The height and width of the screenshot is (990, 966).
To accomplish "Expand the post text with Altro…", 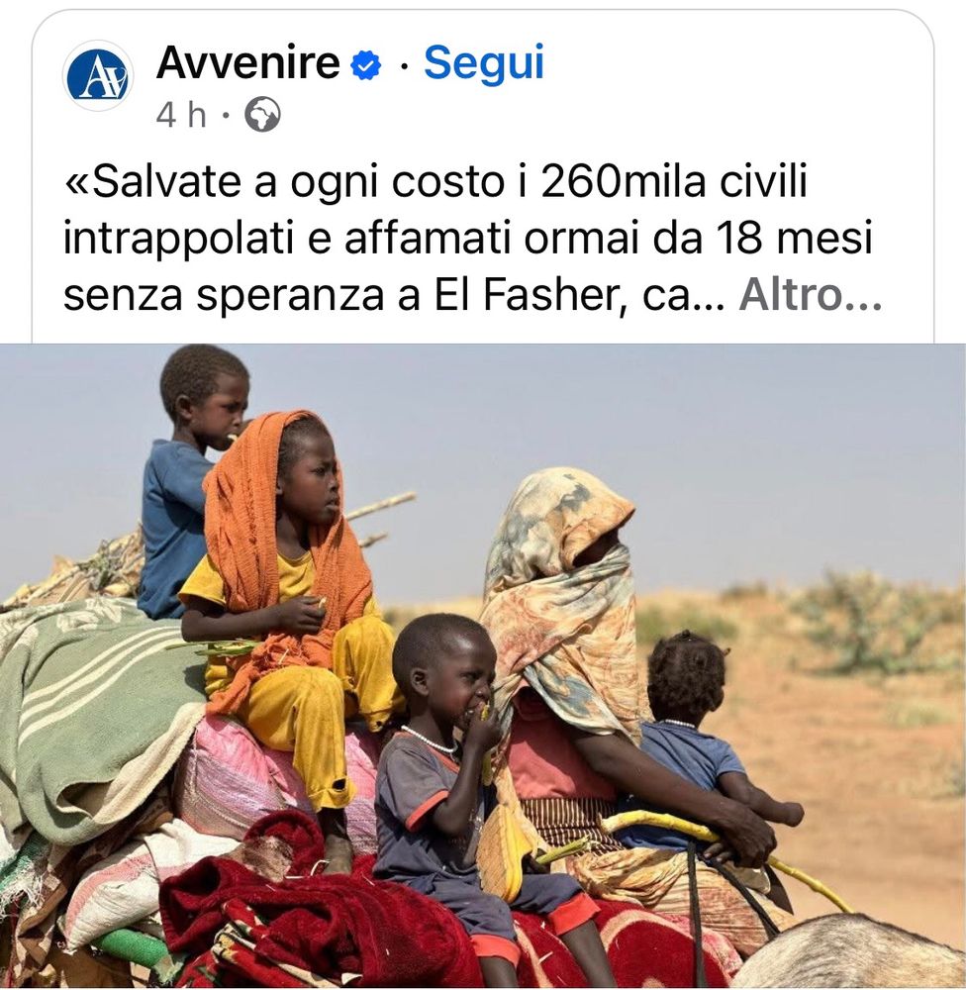I will click(810, 295).
